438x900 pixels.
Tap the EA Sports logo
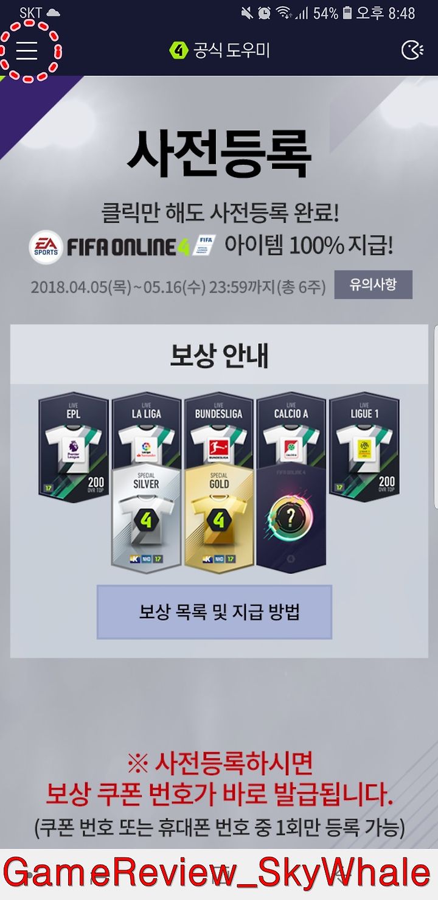pyautogui.click(x=46, y=248)
